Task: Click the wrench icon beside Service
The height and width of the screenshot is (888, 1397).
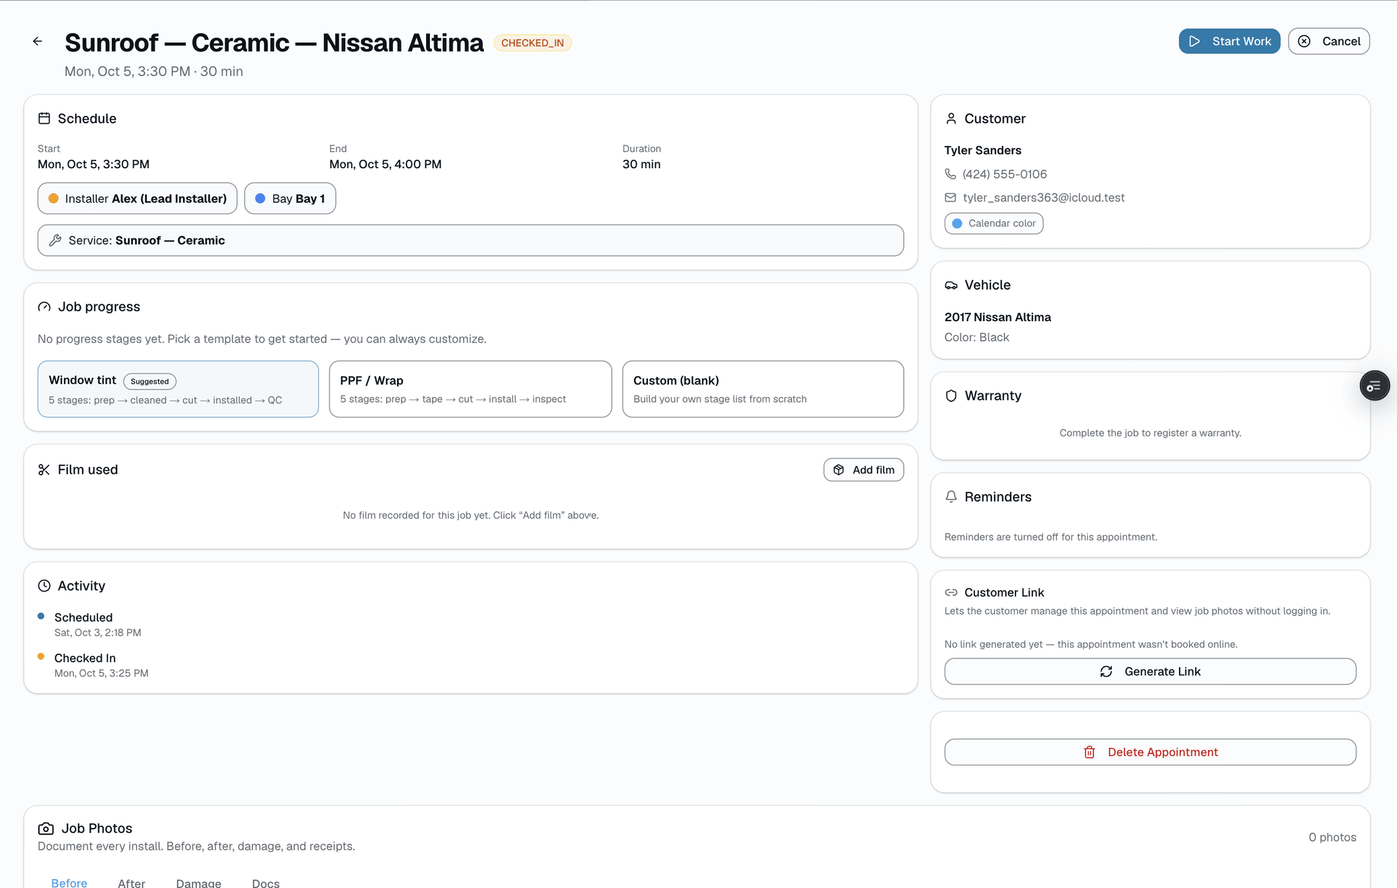Action: pyautogui.click(x=55, y=240)
